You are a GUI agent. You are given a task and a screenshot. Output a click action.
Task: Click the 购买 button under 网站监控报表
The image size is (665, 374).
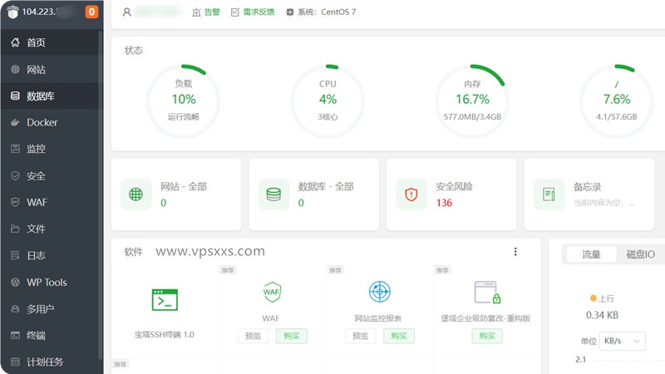399,336
